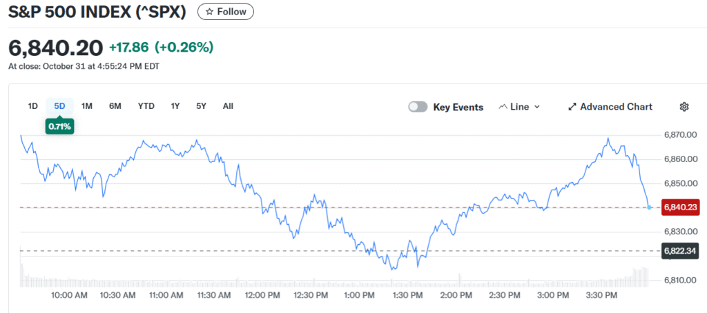This screenshot has height=313, width=707.
Task: Switch to the 6M range
Action: (115, 106)
